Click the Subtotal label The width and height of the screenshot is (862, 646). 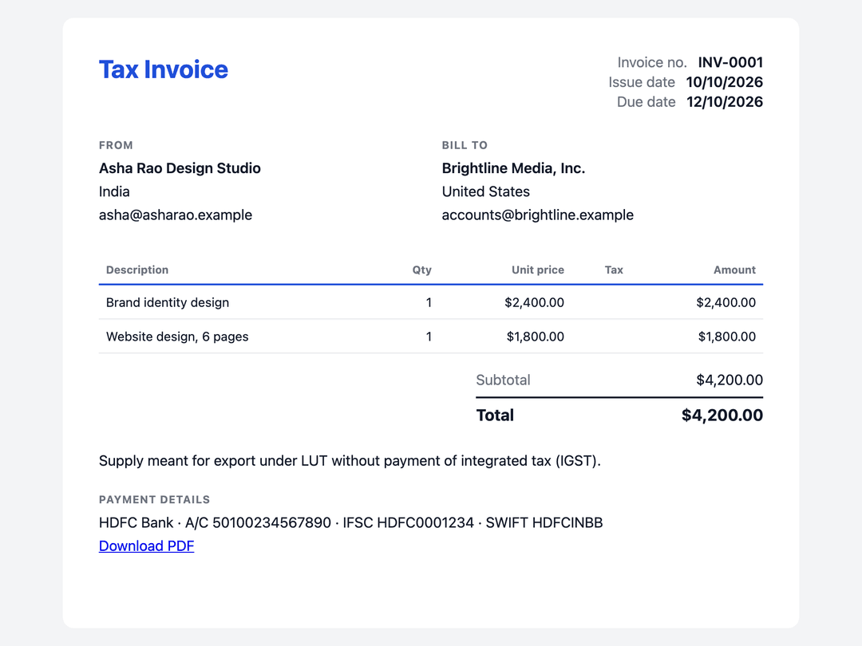coord(503,380)
